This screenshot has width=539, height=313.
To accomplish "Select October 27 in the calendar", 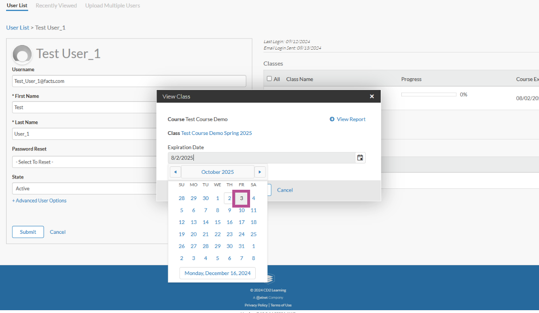I will pyautogui.click(x=193, y=246).
